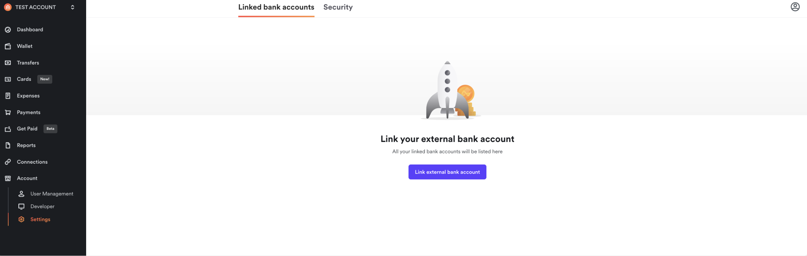Open the Dashboard gauge icon

coord(8,30)
